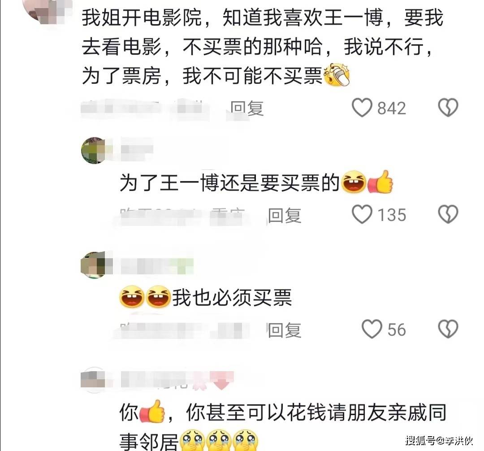Open the avatar above 为了王一博还是要买票的
The width and height of the screenshot is (484, 451).
point(94,150)
